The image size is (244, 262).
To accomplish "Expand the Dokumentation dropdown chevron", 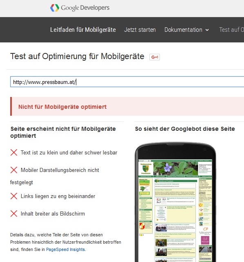I will tap(207, 30).
